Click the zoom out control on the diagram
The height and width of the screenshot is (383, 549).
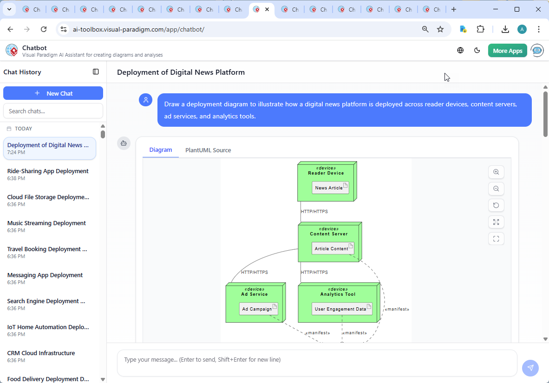[496, 188]
